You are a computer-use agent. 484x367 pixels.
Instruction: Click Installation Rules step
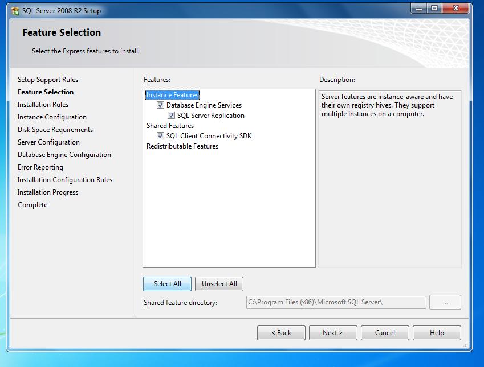pyautogui.click(x=43, y=105)
